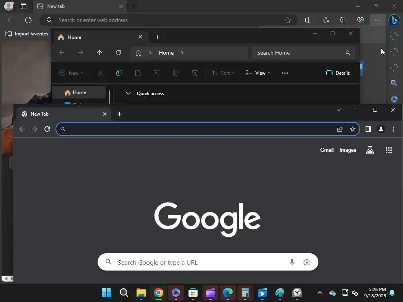Open View dropdown in File Explorer
Viewport: 403px width, 302px height.
pos(258,73)
